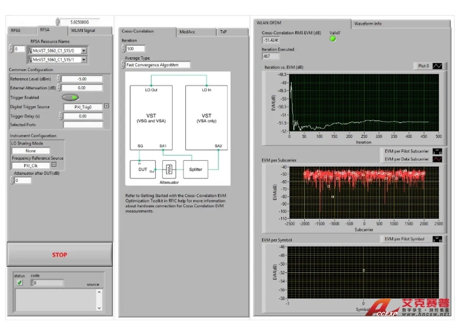Image resolution: width=463 pixels, height=332 pixels.
Task: Click the status checkmark in error box
Action: pyautogui.click(x=19, y=282)
